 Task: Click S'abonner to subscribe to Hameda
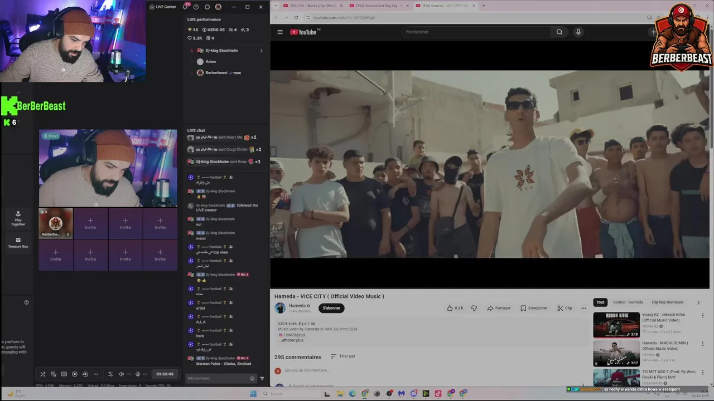(331, 308)
